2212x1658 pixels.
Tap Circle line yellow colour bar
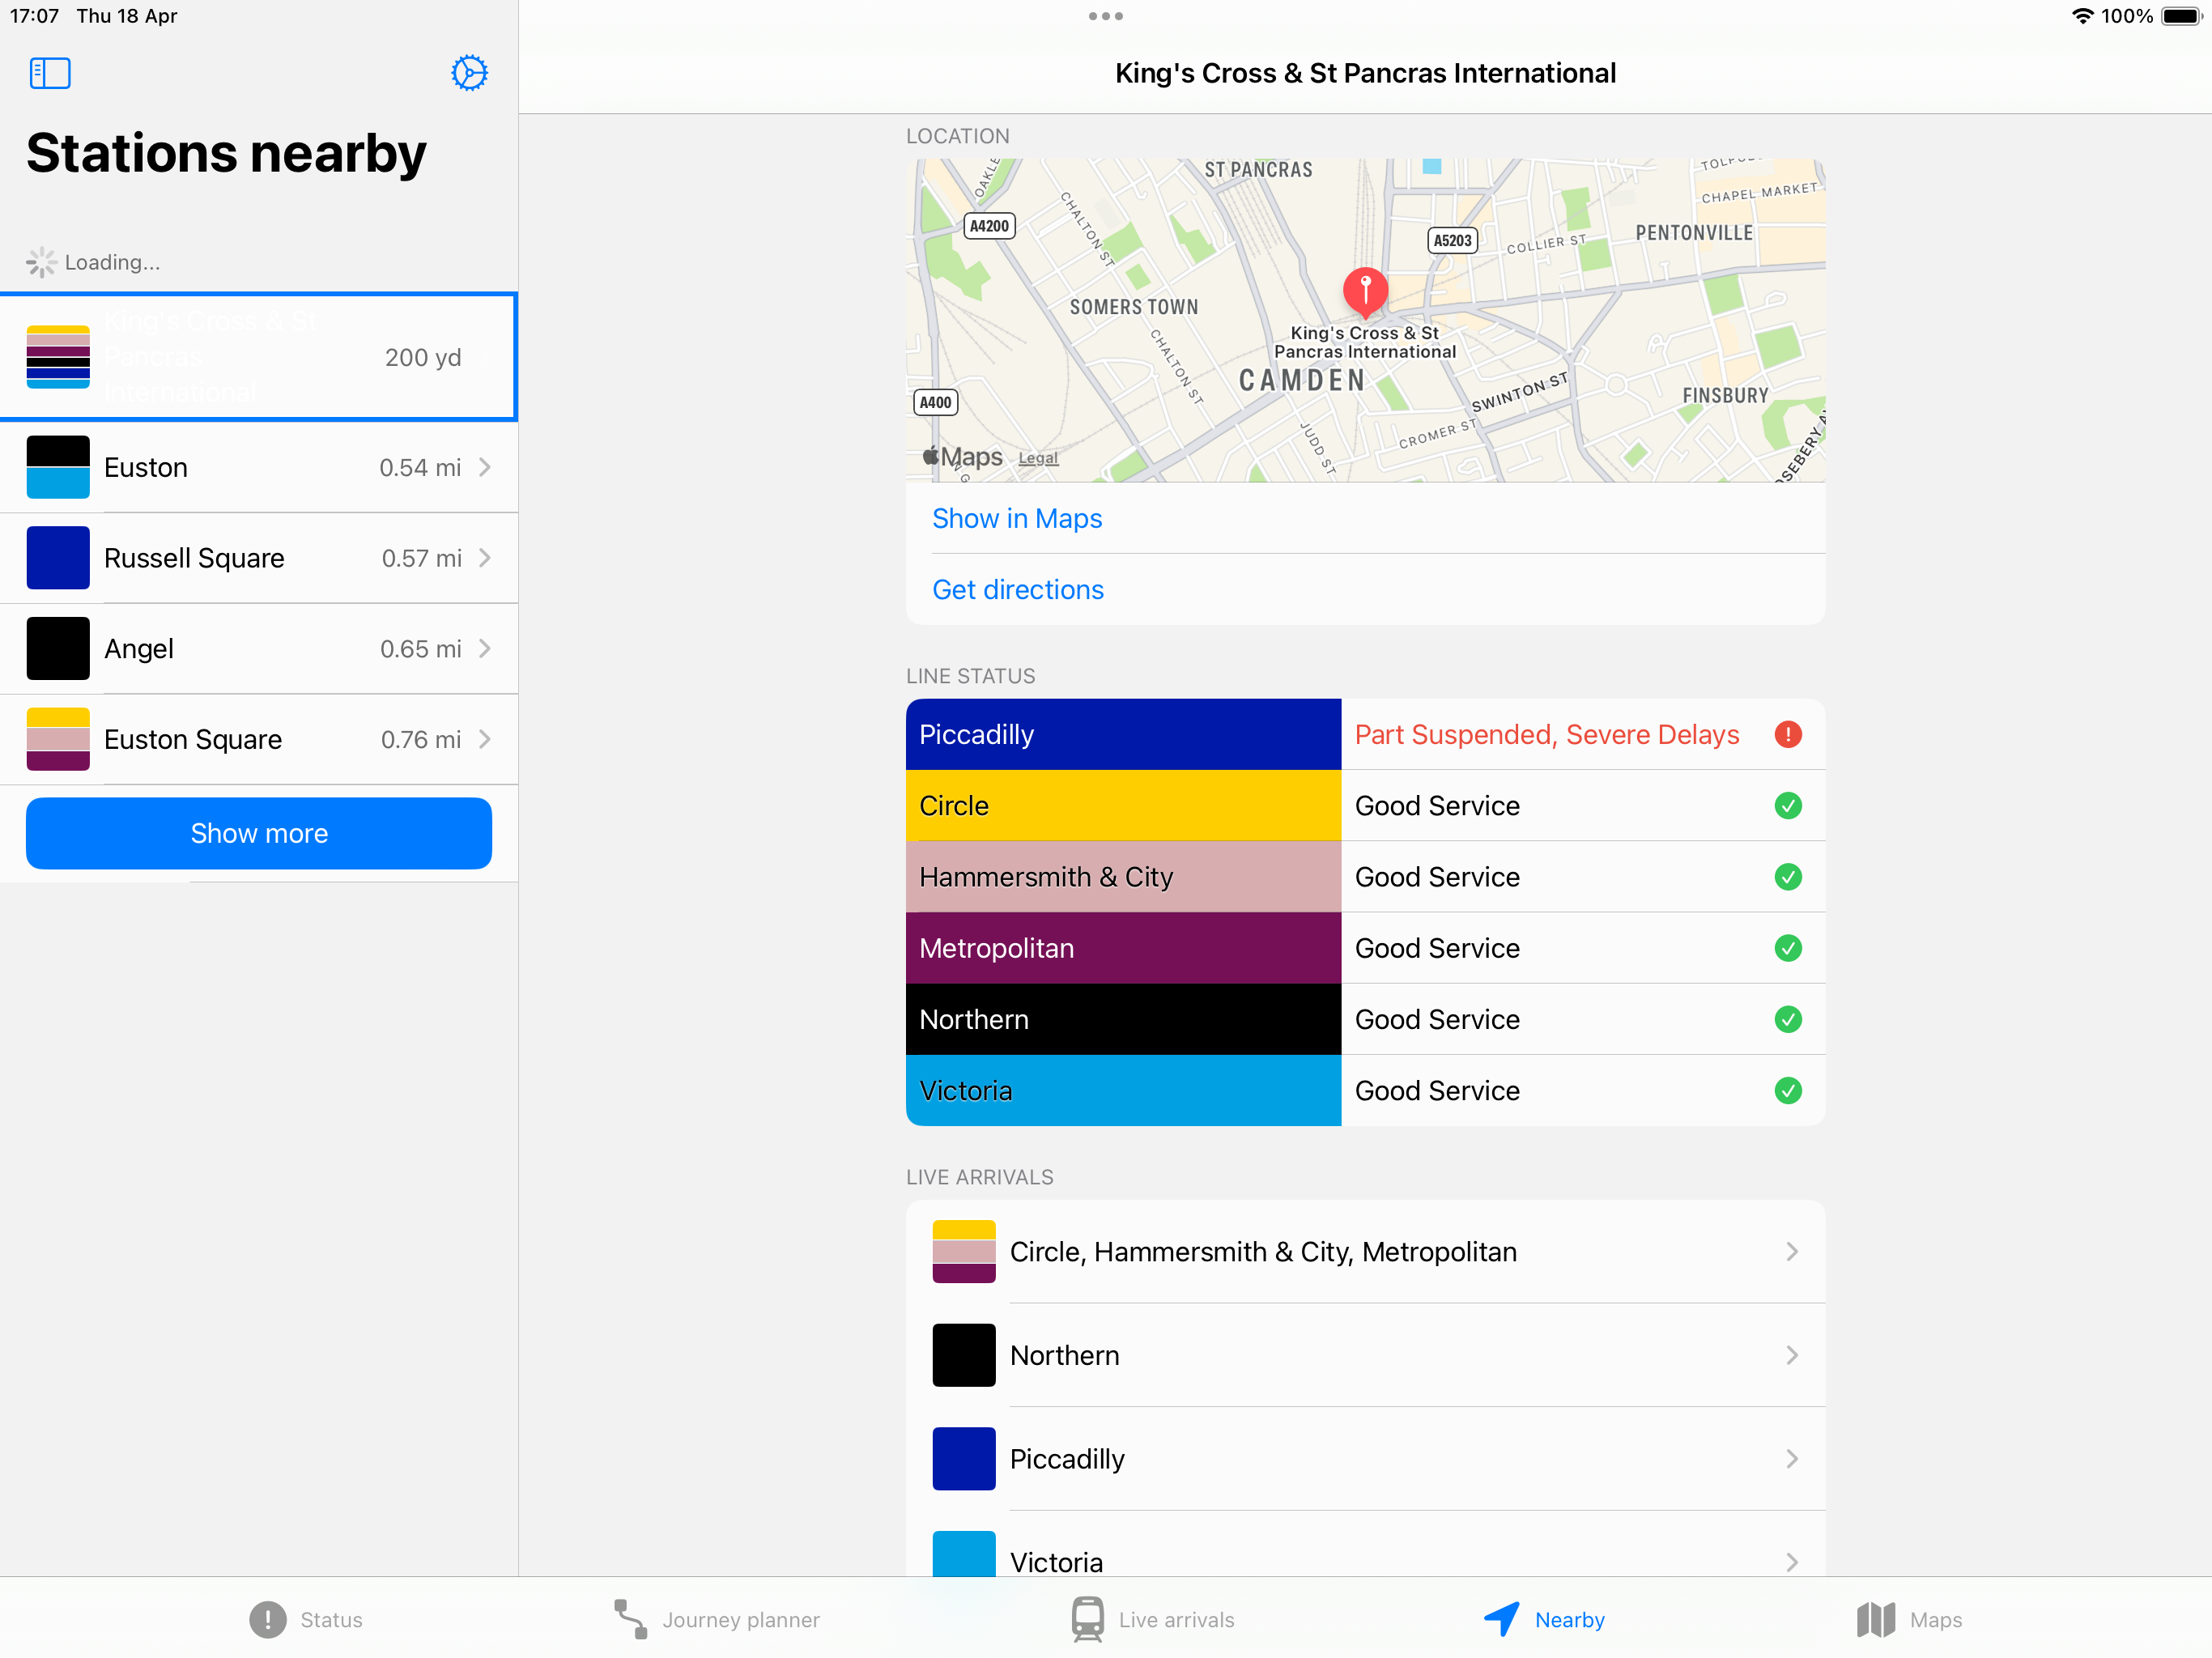point(1123,806)
